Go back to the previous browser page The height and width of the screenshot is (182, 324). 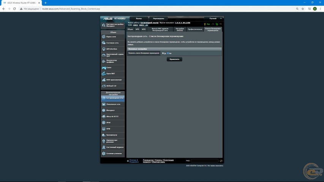click(x=4, y=9)
